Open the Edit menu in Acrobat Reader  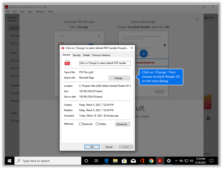pyautogui.click(x=15, y=12)
